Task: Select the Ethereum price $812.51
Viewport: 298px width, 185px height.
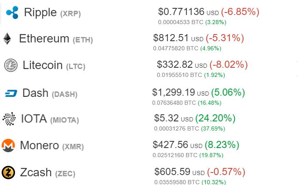Action: pos(171,38)
